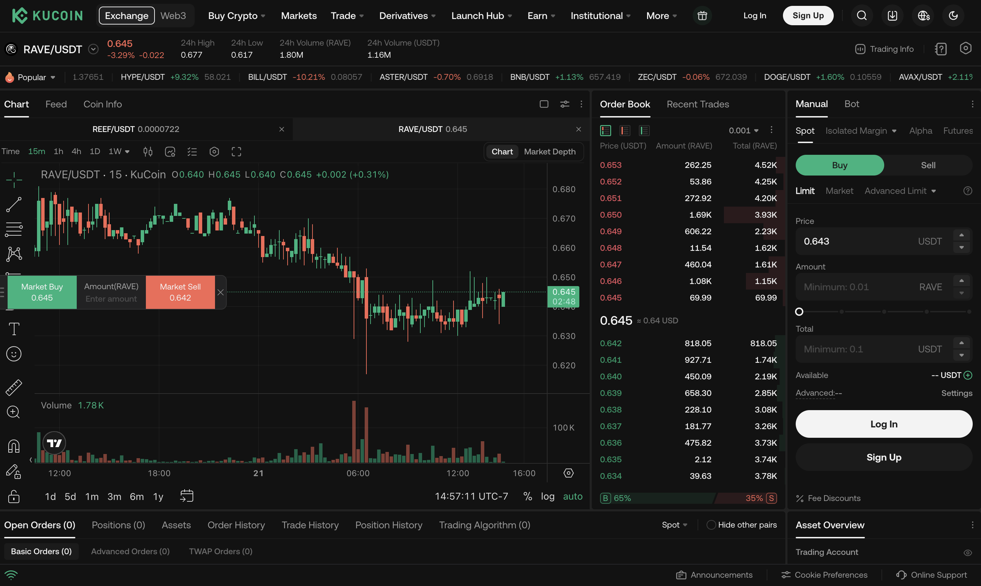
Task: Switch to the Bot trading tab
Action: (x=851, y=104)
